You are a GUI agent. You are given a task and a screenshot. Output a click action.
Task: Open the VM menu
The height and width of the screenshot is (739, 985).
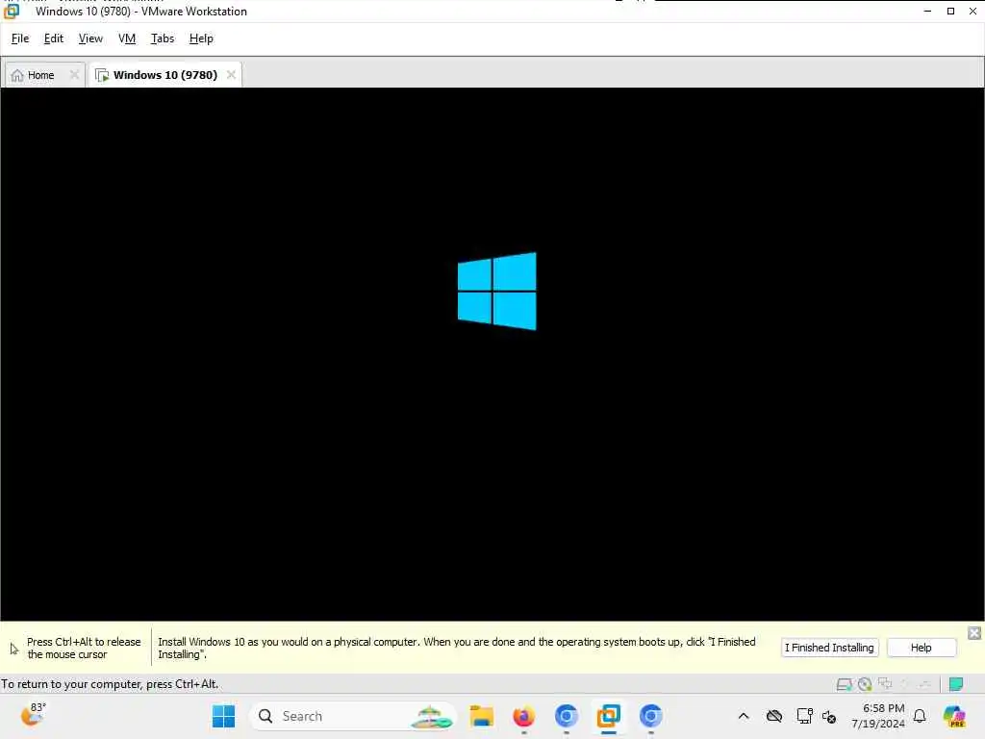click(127, 38)
